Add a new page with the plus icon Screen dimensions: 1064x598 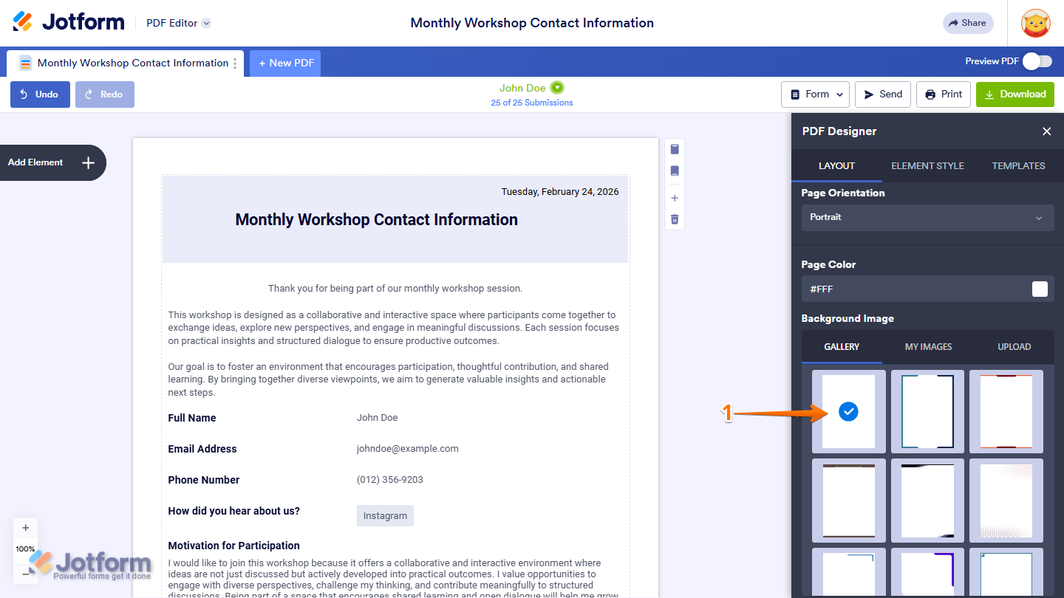(675, 198)
